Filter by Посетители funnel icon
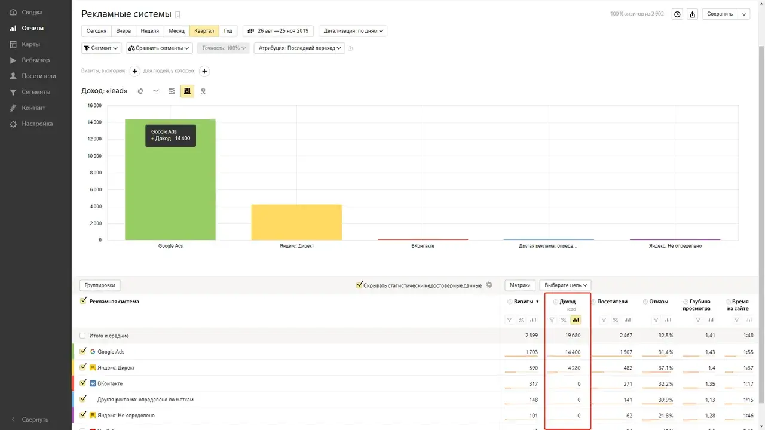This screenshot has height=430, width=765. coord(604,320)
